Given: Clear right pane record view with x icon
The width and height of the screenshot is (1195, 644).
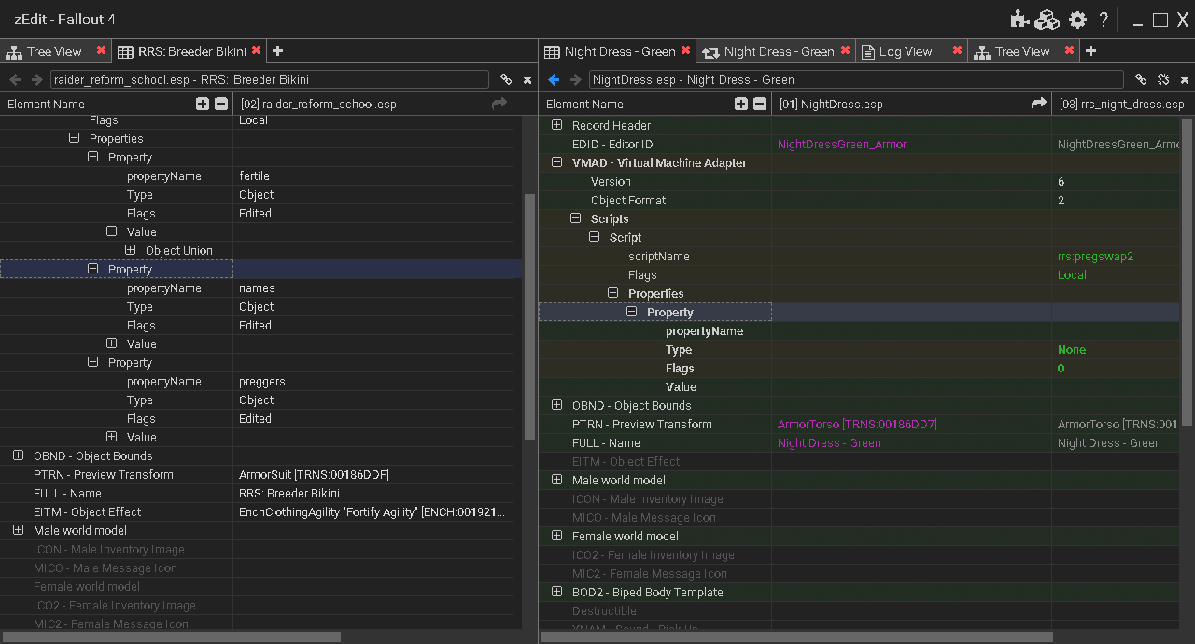Looking at the screenshot, I should (x=1185, y=80).
